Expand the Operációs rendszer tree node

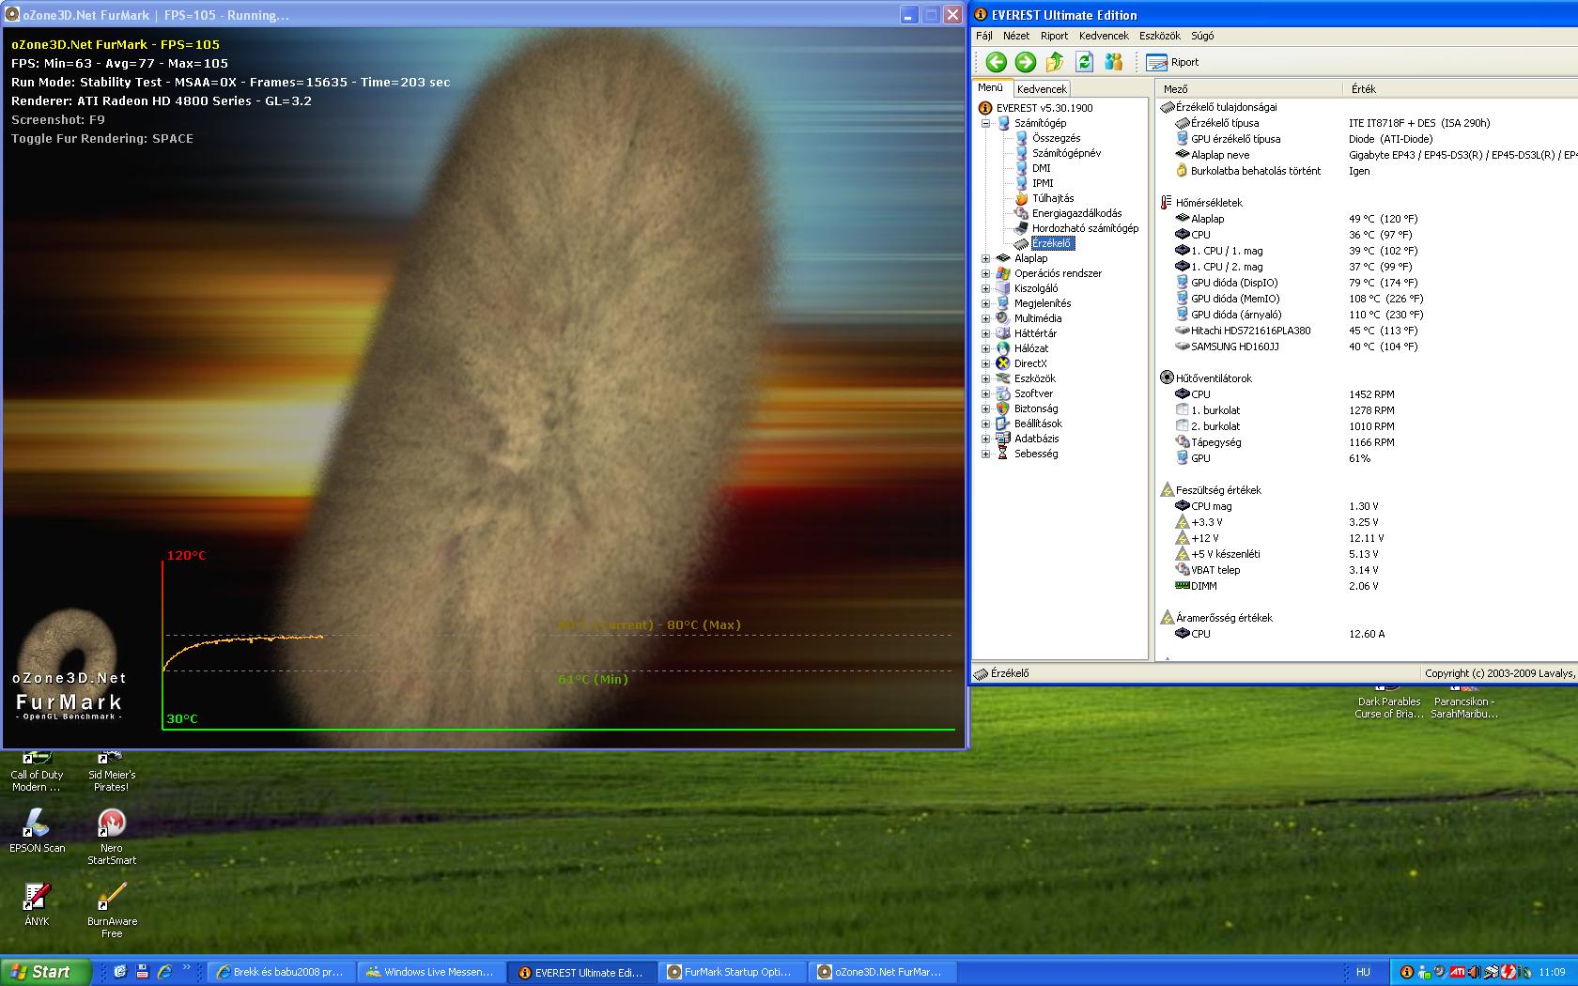tap(985, 273)
